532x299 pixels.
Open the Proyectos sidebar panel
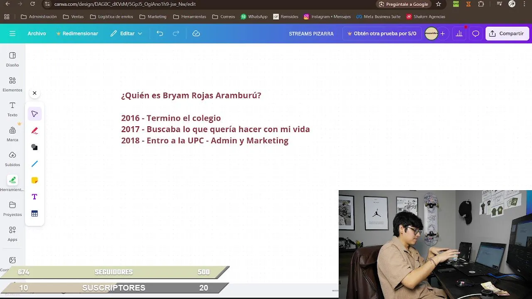(x=12, y=209)
